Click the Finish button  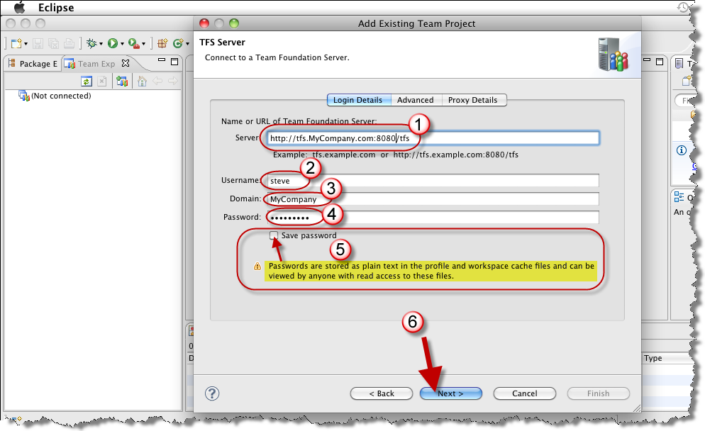tap(599, 393)
